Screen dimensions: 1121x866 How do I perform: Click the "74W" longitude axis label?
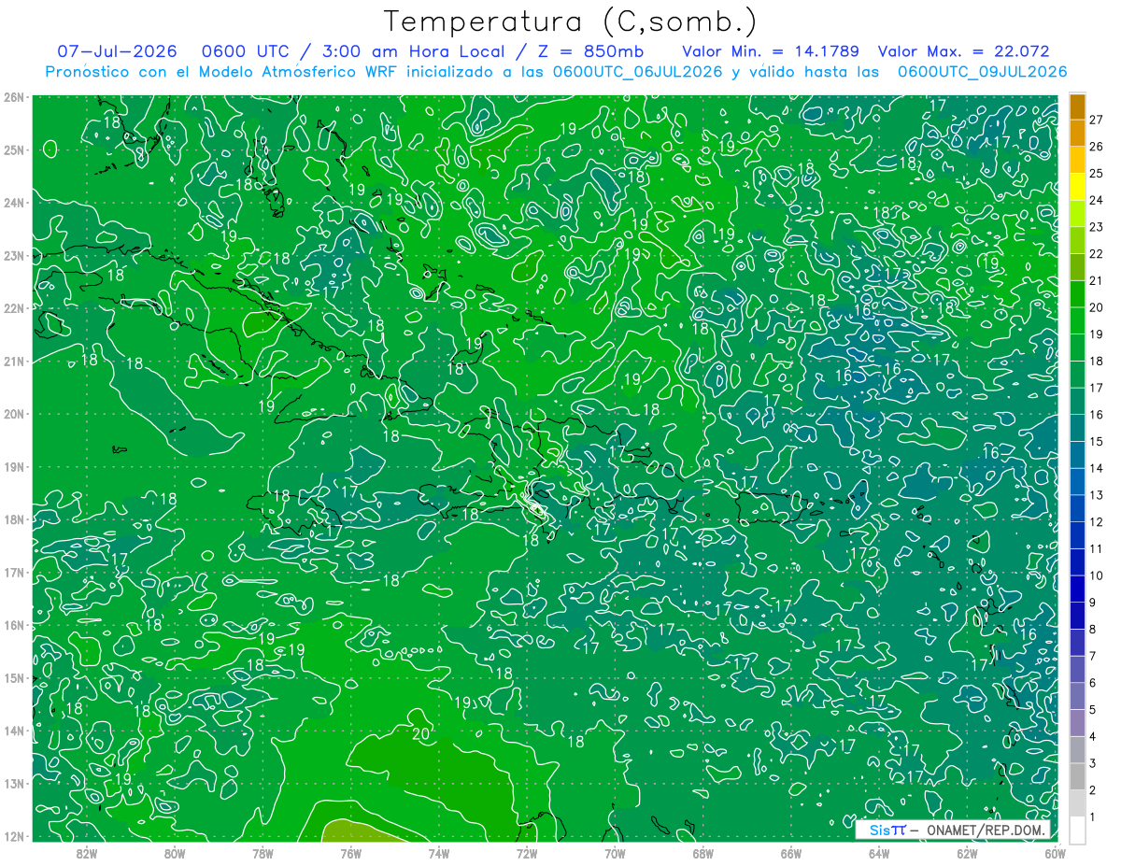[x=439, y=854]
